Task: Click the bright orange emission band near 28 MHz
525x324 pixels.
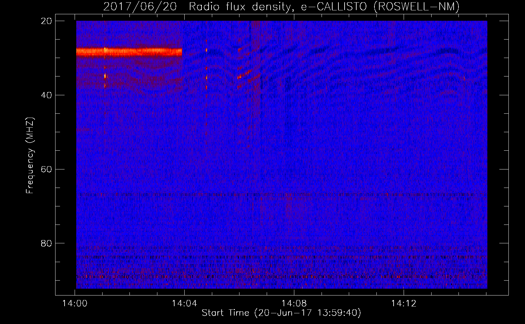Action: pyautogui.click(x=129, y=52)
